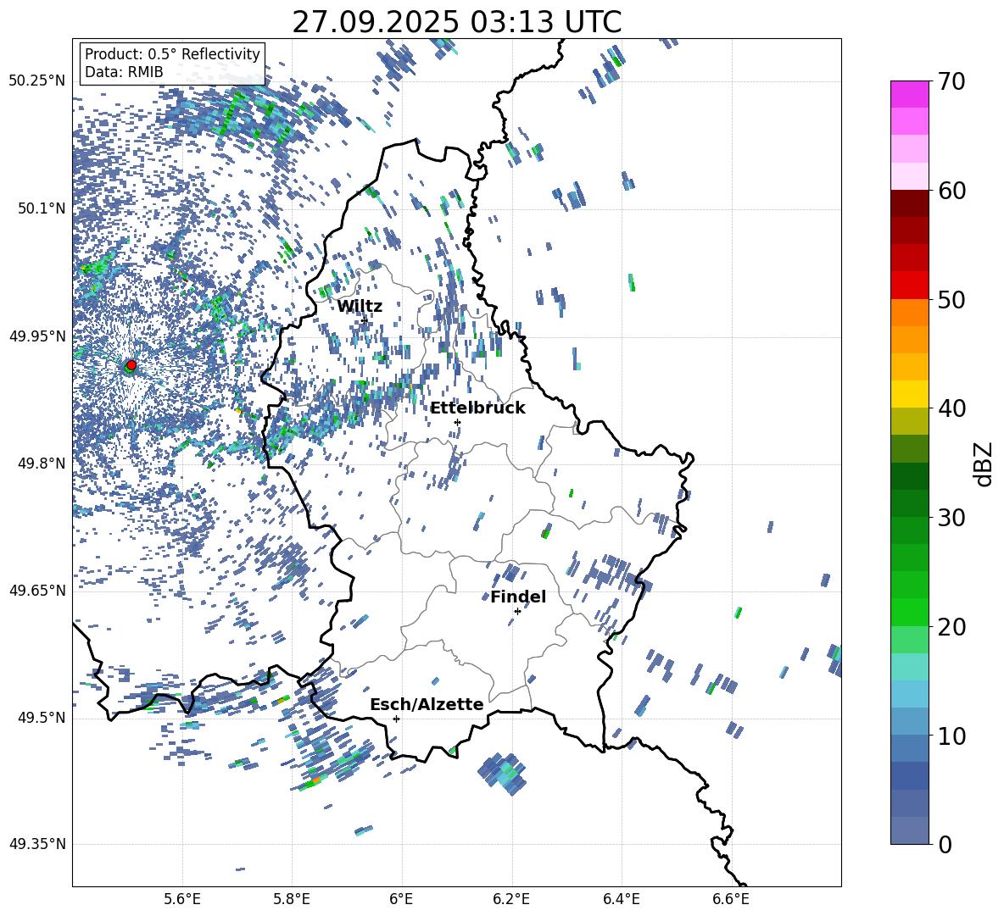The height and width of the screenshot is (916, 1004).
Task: Select the Findel city label
Action: (518, 597)
